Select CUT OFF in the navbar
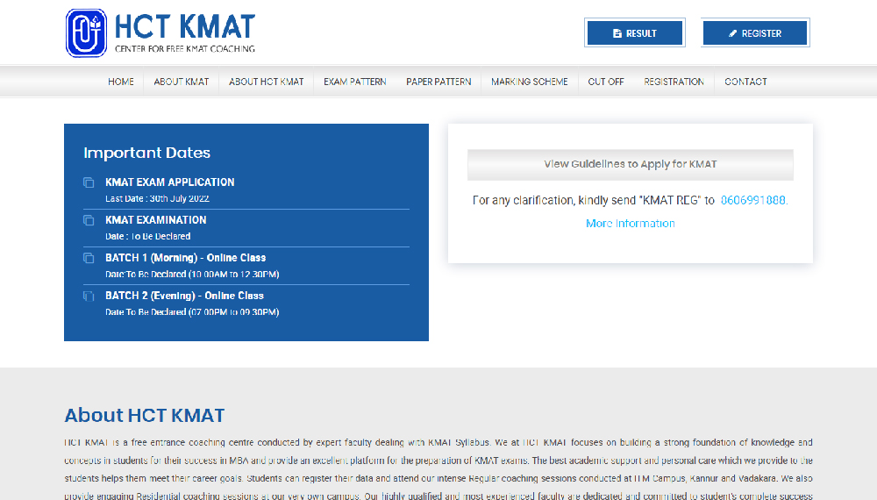The image size is (877, 500). [606, 82]
